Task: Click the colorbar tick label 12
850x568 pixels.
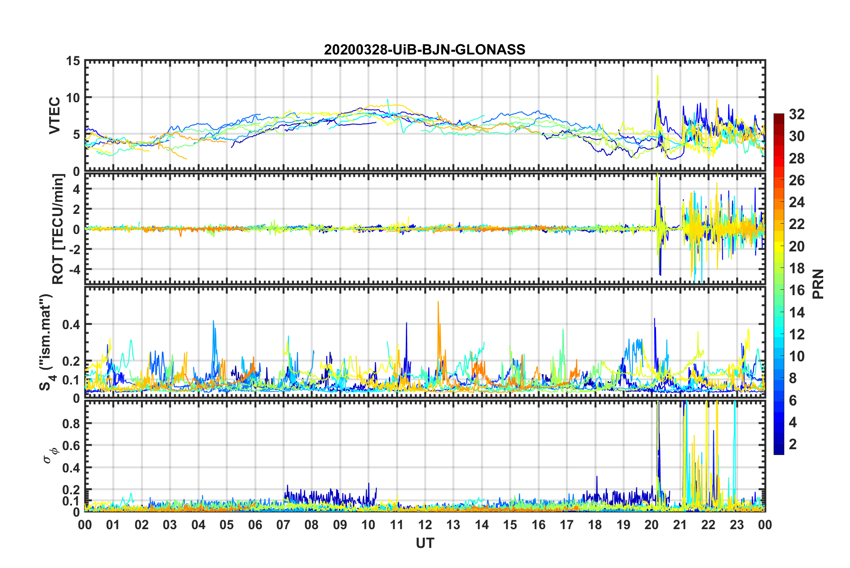Action: (797, 334)
